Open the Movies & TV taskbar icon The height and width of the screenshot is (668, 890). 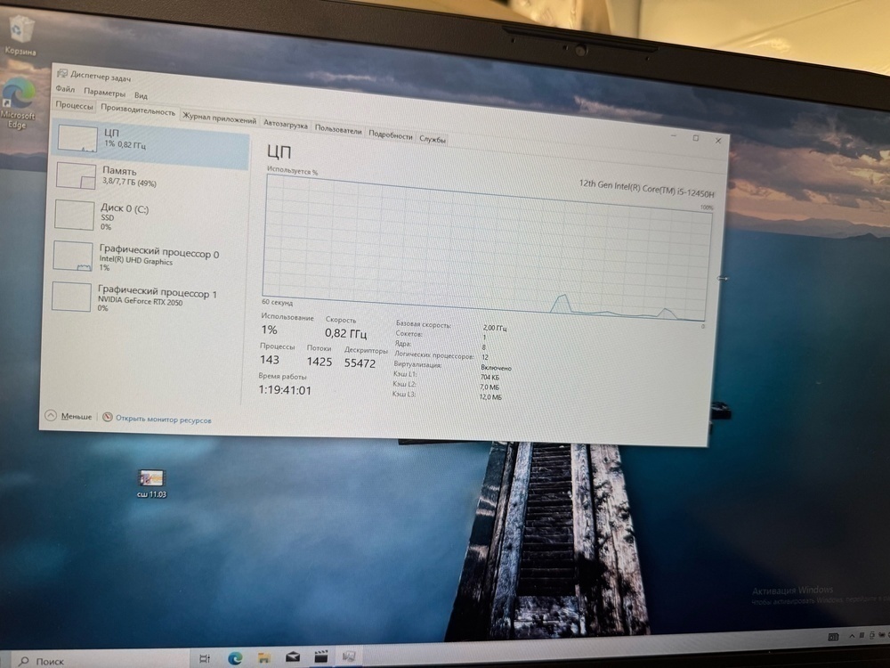click(x=320, y=656)
